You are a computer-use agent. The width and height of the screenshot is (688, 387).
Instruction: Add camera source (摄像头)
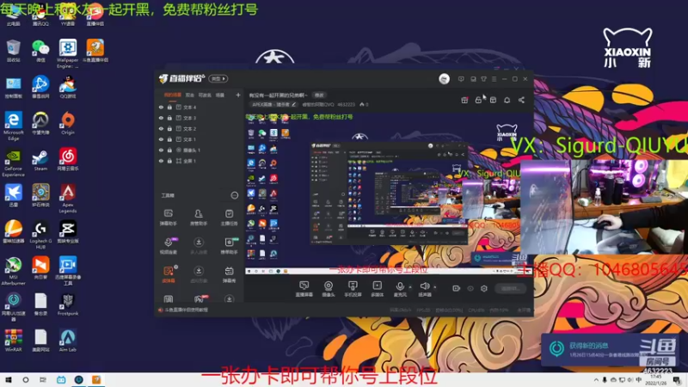pos(329,289)
